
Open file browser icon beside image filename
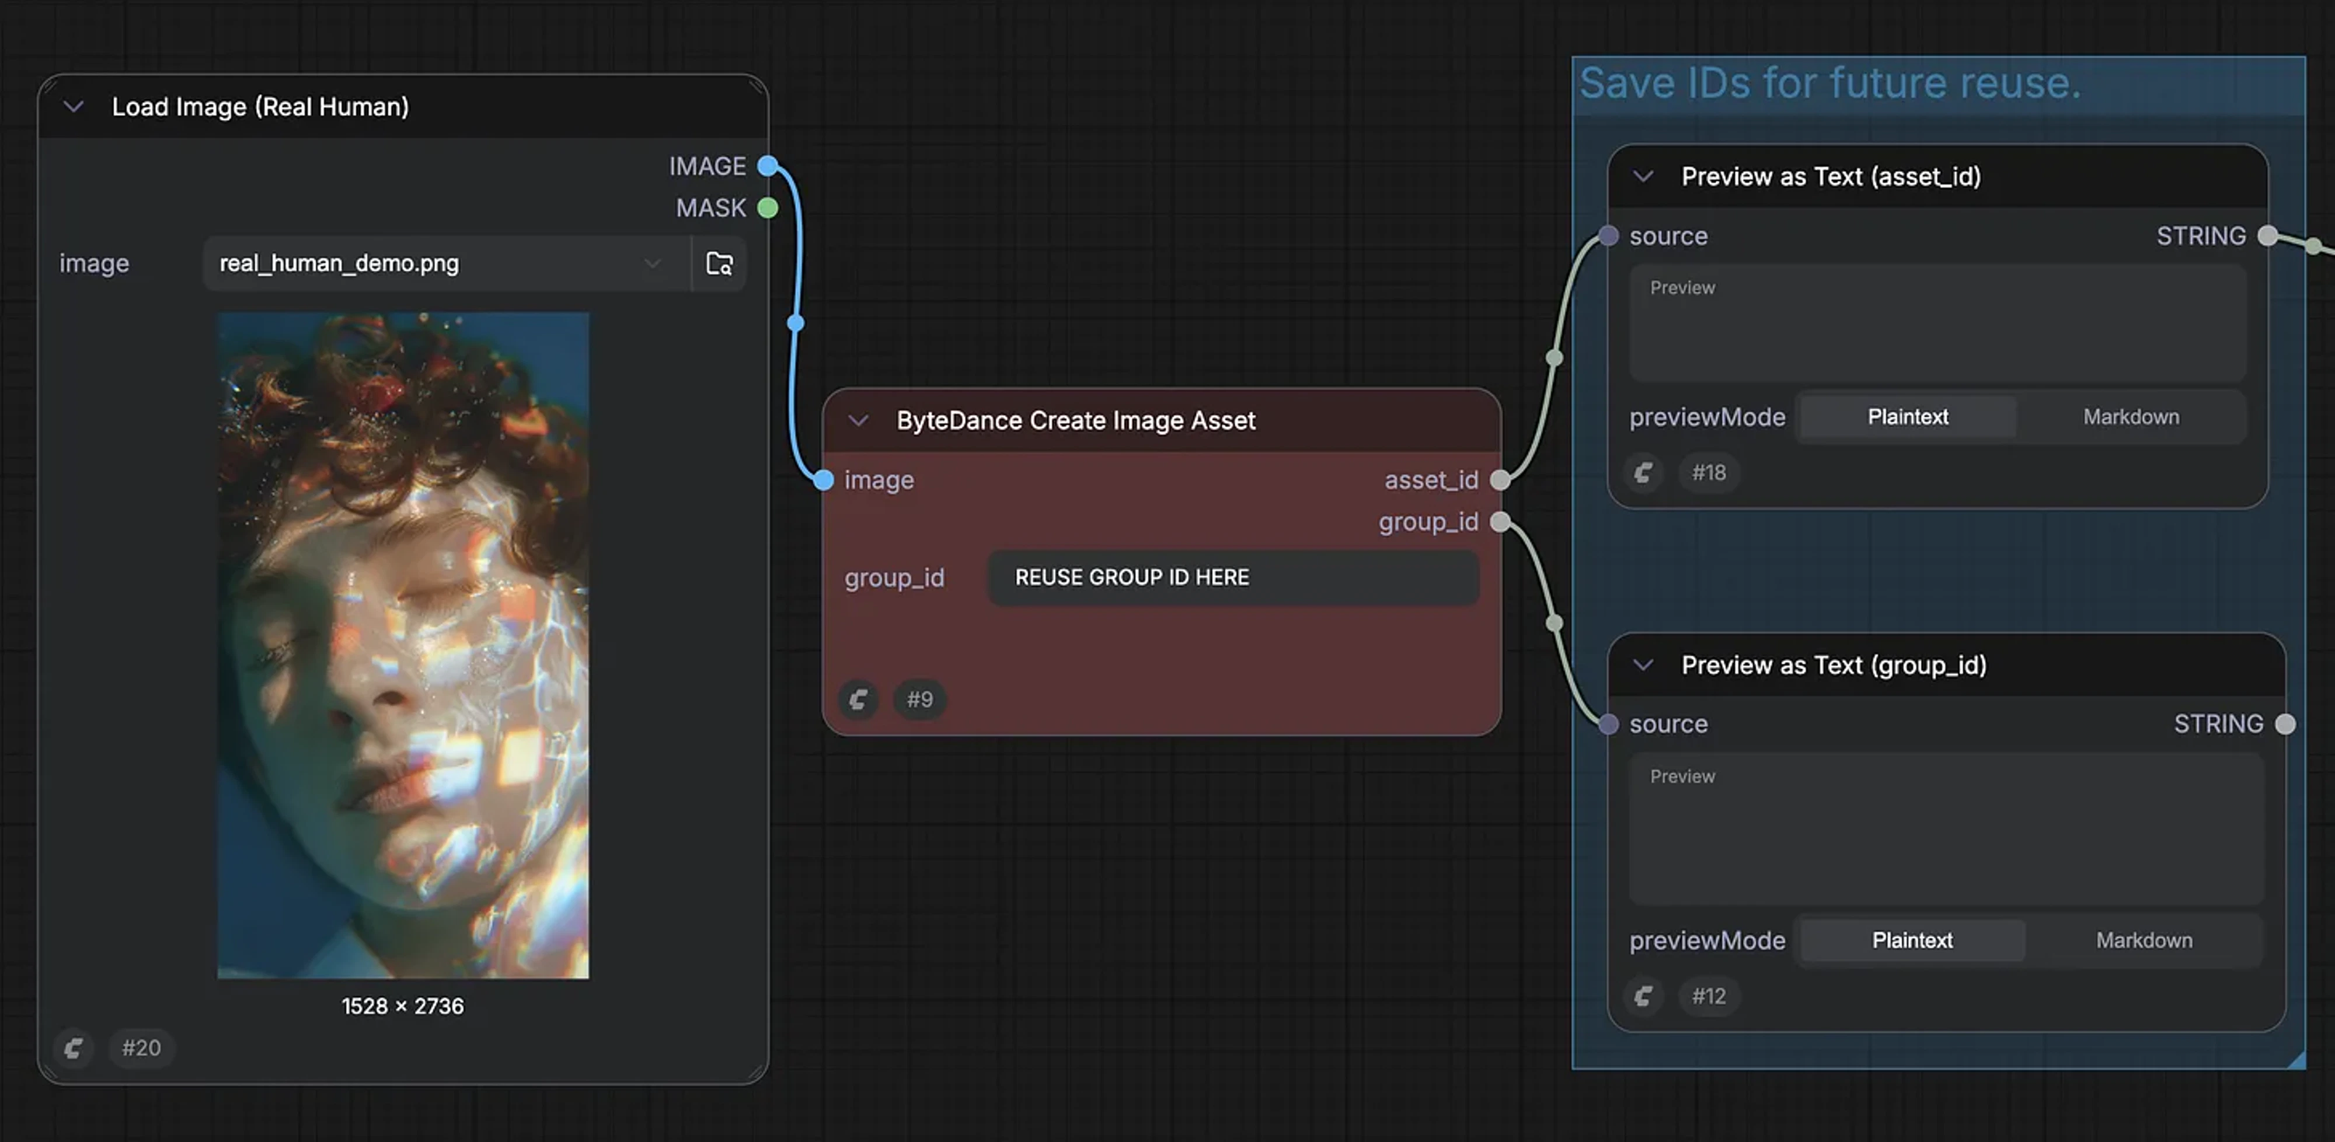click(719, 264)
